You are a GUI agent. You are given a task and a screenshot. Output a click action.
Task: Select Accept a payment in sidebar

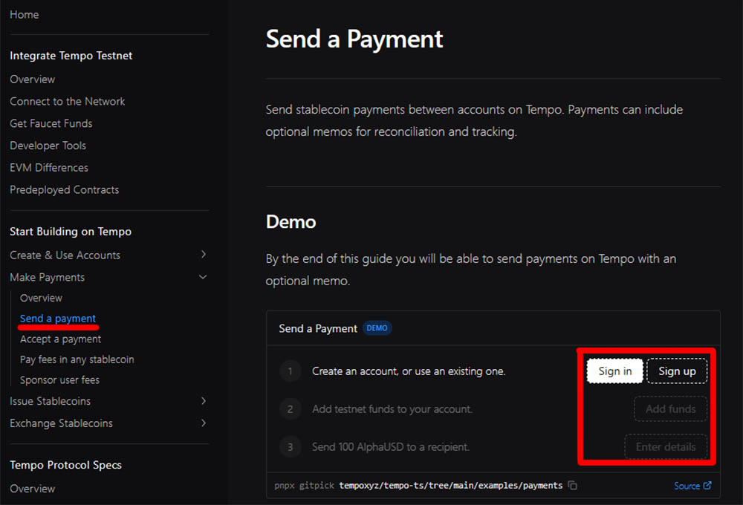click(60, 339)
